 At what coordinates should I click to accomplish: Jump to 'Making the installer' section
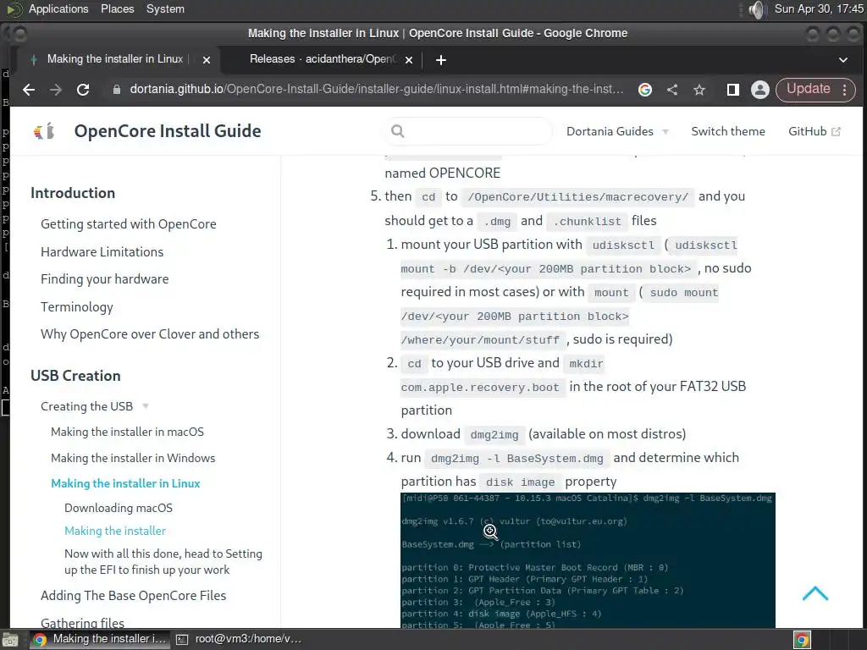point(115,531)
